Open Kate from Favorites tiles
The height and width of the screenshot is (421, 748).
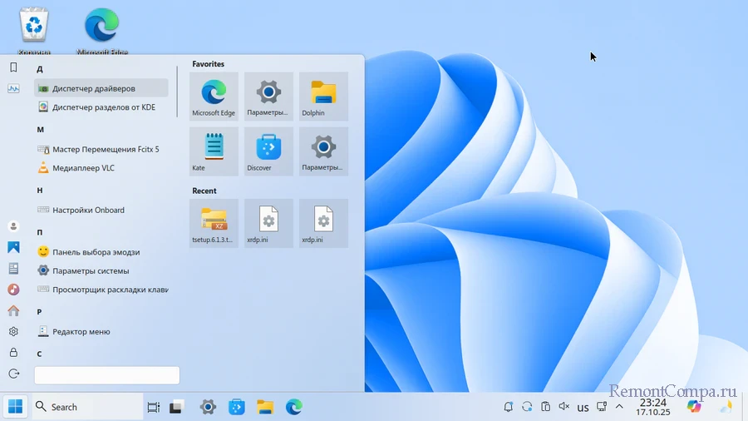pyautogui.click(x=214, y=151)
